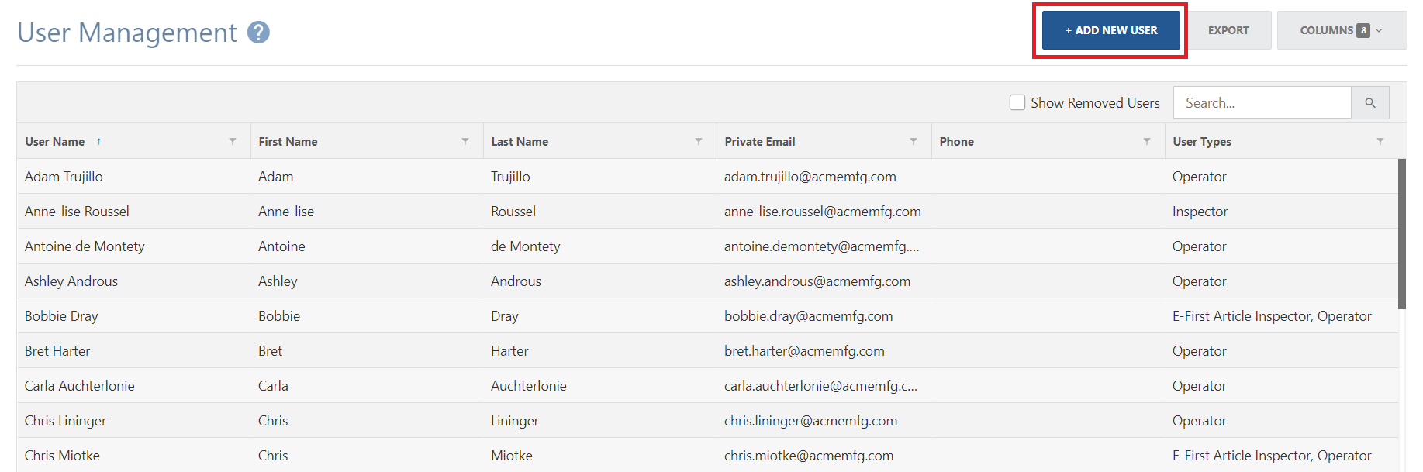Sort by the Private Email column header
The image size is (1423, 472).
click(x=760, y=141)
